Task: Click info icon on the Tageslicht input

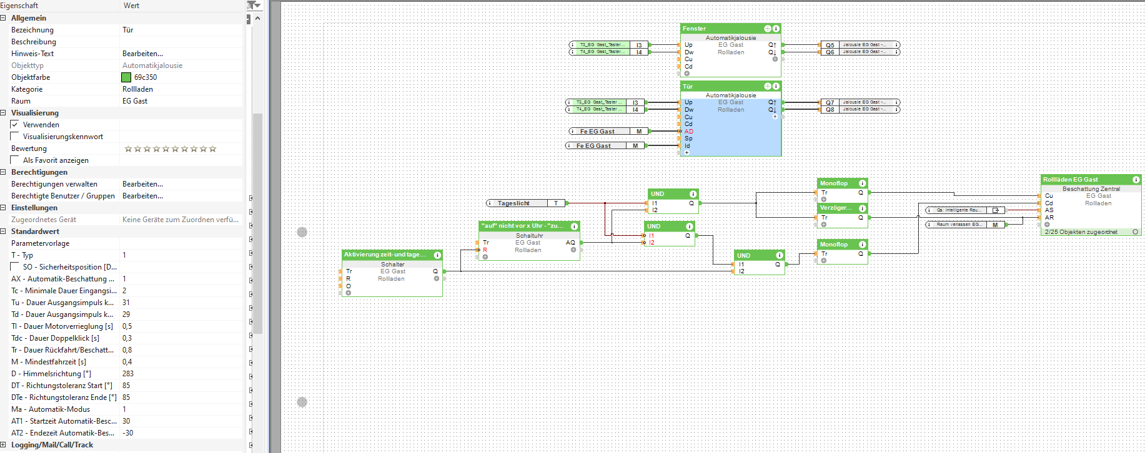Action: coord(491,203)
